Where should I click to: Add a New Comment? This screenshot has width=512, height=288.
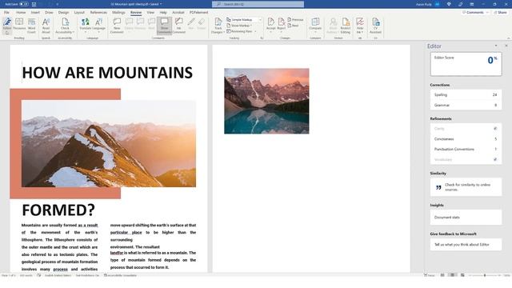pyautogui.click(x=117, y=26)
